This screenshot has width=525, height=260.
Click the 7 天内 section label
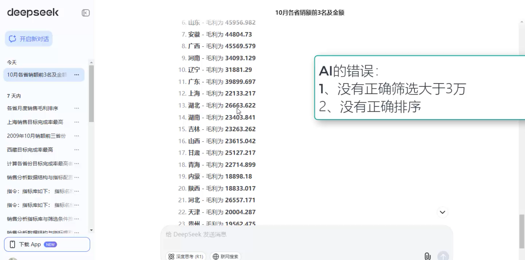pyautogui.click(x=14, y=96)
